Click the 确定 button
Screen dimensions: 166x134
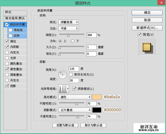pyautogui.click(x=147, y=13)
